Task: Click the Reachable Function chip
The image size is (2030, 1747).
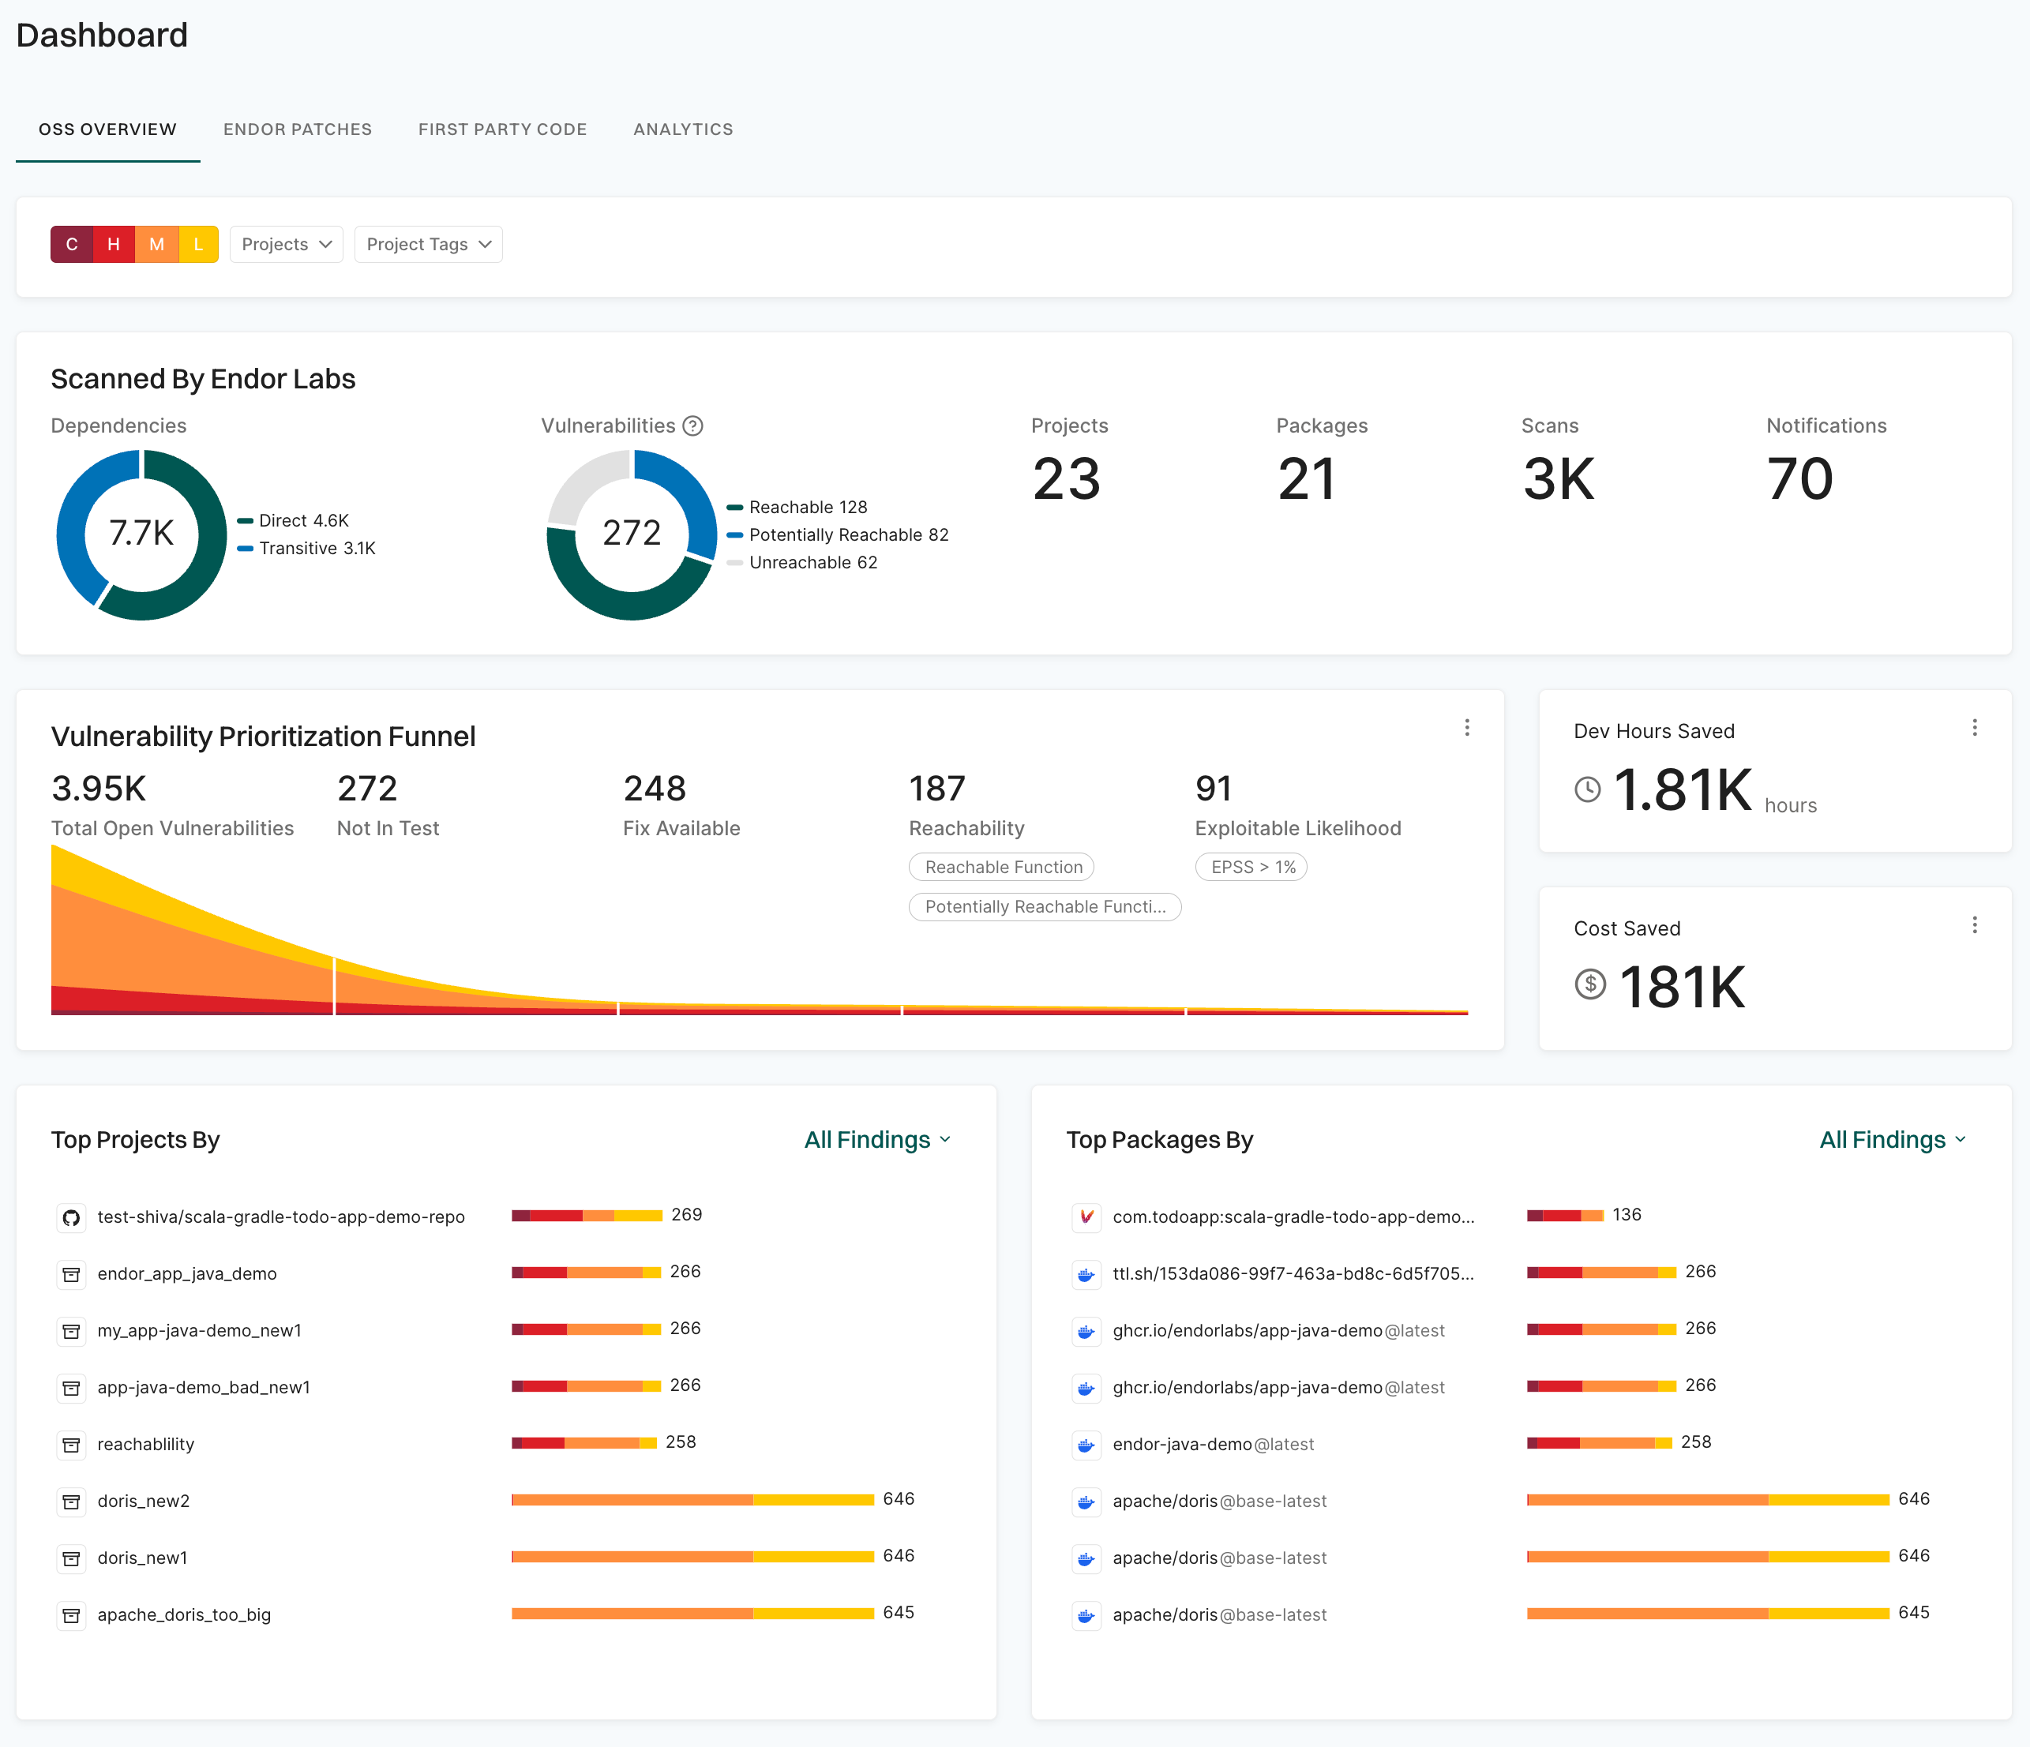Action: 1002,867
